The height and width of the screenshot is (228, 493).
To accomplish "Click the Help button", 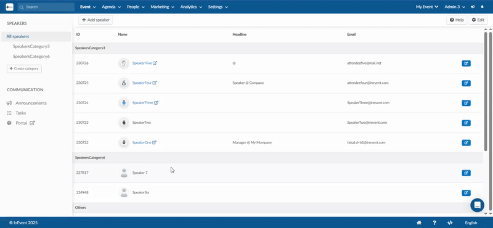I will (x=457, y=20).
